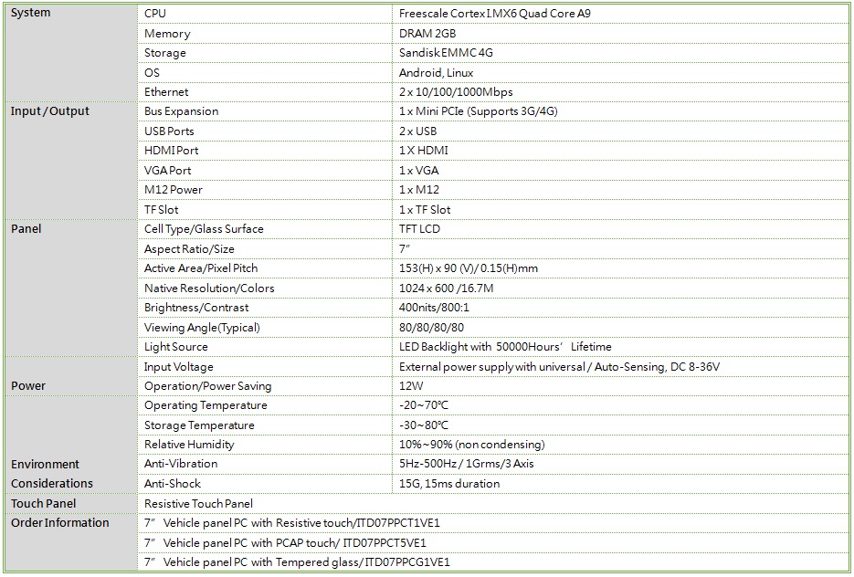Select the 'Relative Humidity' label
The width and height of the screenshot is (854, 577).
pos(189,445)
